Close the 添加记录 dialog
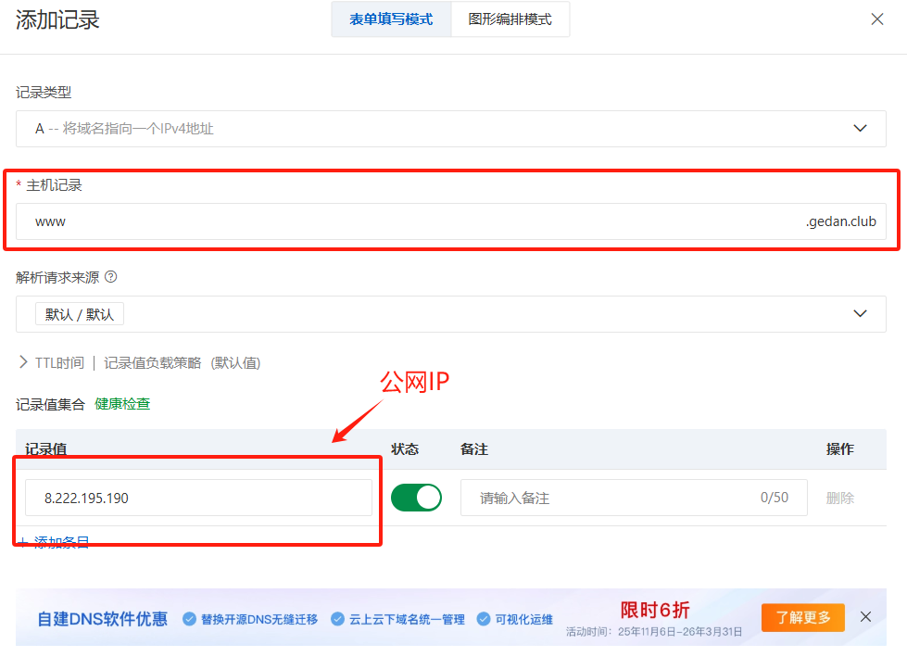 [876, 19]
